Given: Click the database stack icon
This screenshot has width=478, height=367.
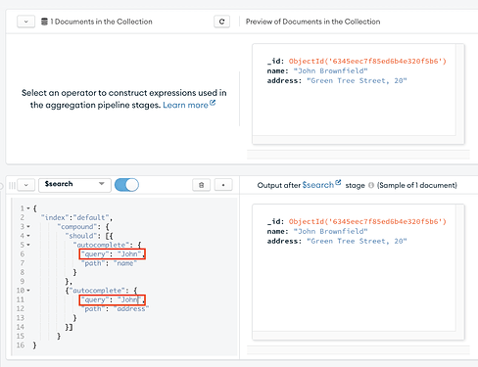Looking at the screenshot, I should point(44,22).
